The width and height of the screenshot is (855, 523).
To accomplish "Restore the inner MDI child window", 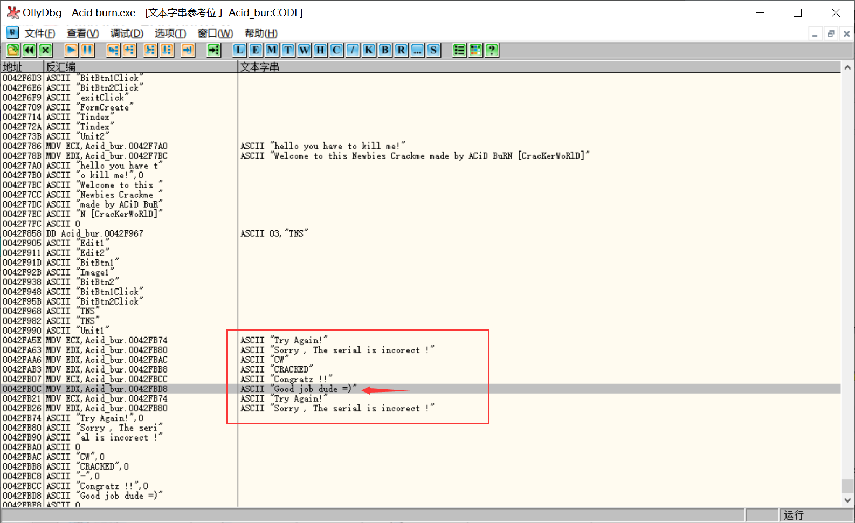I will coord(831,33).
